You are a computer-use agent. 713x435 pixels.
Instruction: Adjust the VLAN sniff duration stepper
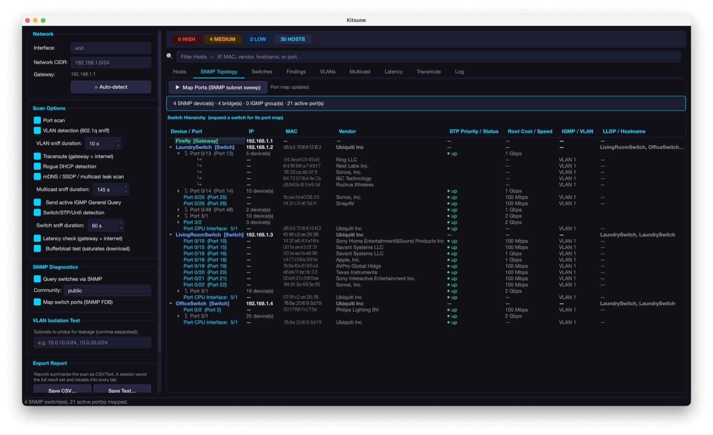tap(118, 144)
